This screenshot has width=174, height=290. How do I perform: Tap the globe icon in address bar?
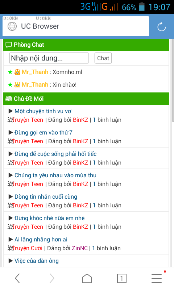pyautogui.click(x=12, y=26)
